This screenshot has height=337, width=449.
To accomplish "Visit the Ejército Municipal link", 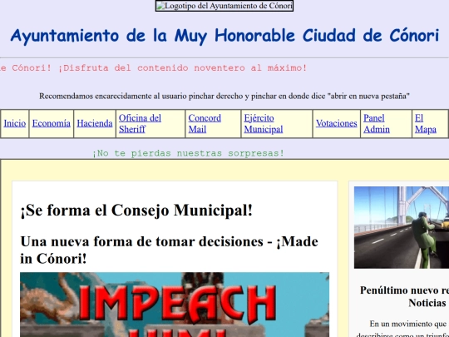I will [263, 123].
